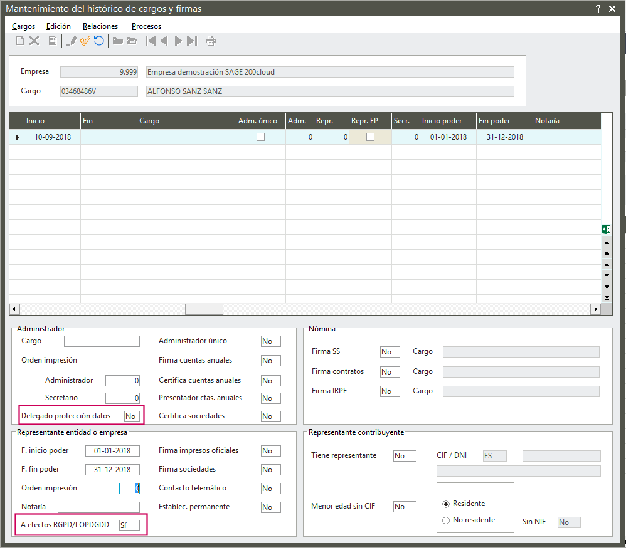Click the Notaría input field
This screenshot has height=548, width=626.
[98, 507]
